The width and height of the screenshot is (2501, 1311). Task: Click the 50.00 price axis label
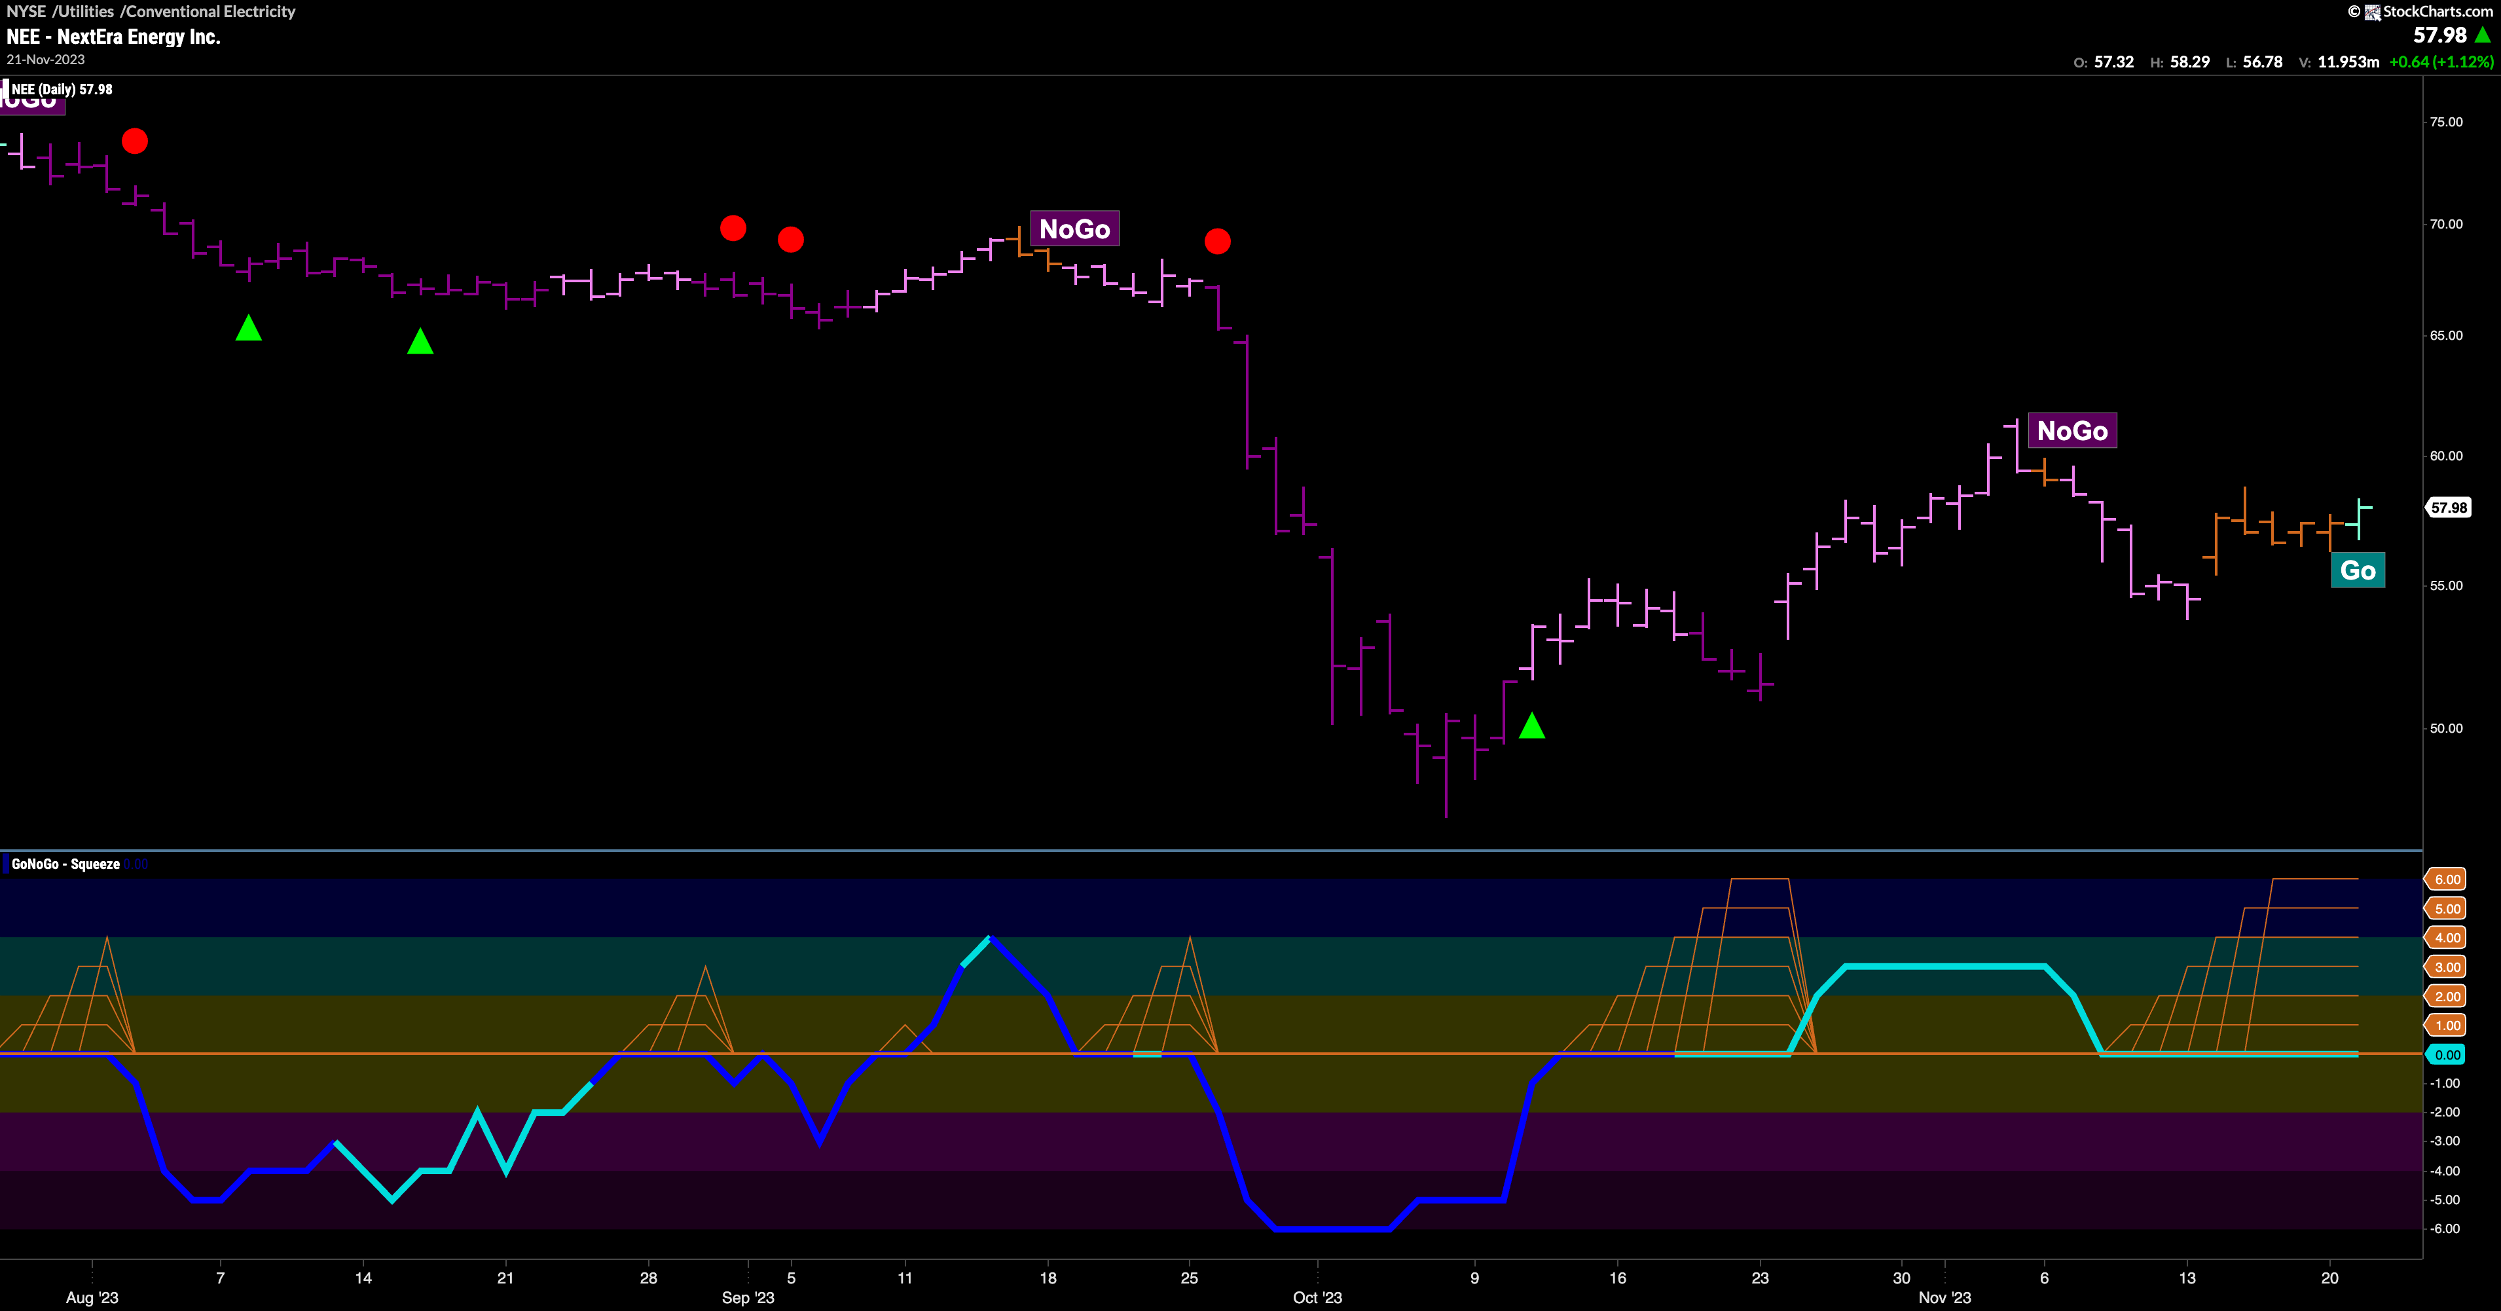pos(2445,728)
